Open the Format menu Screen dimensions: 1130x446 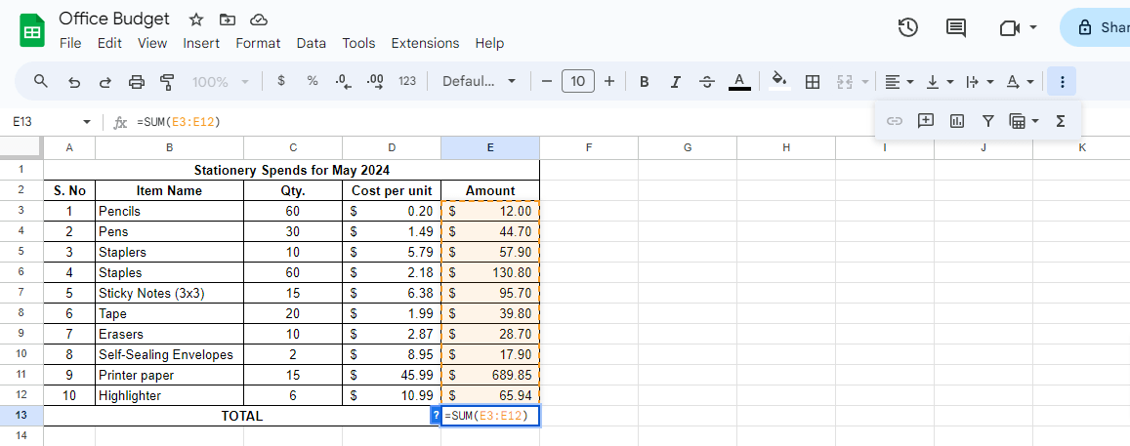click(258, 43)
